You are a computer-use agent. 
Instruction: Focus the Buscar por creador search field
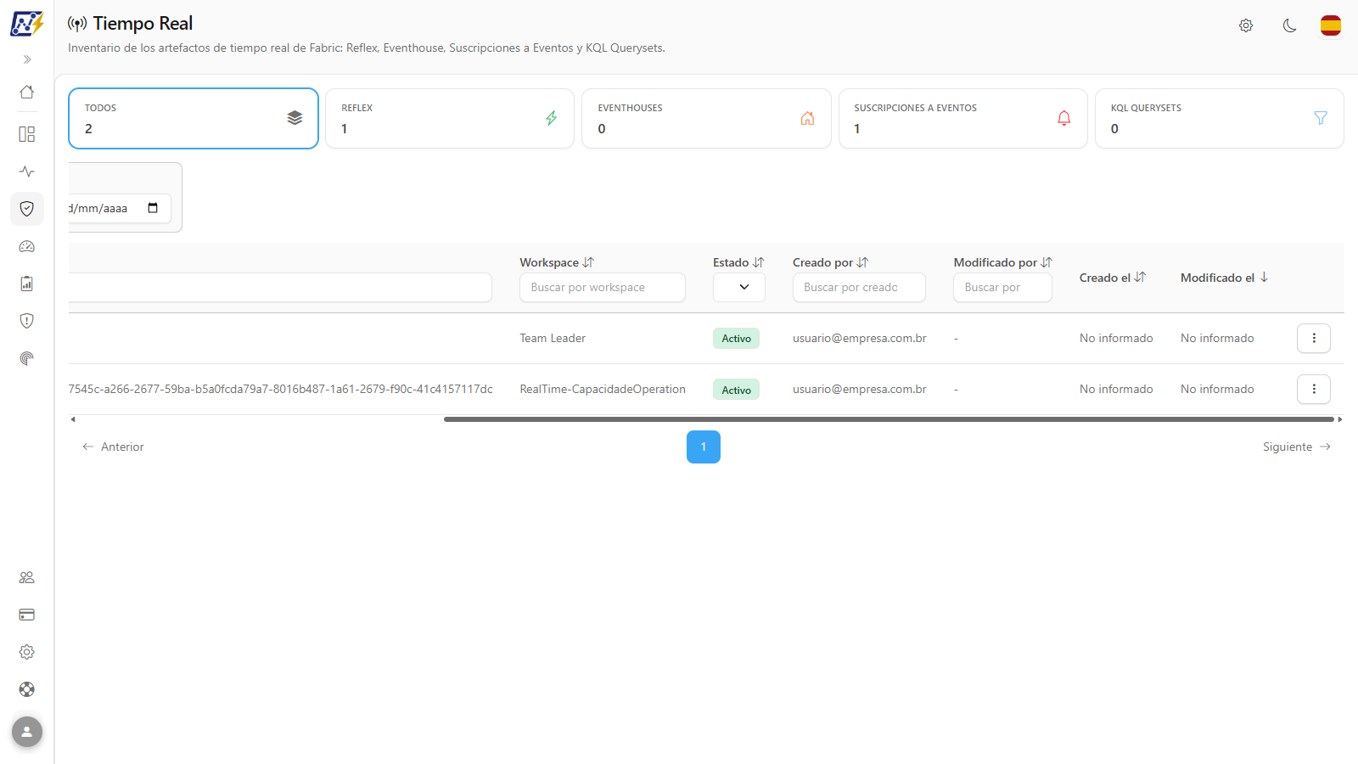859,287
